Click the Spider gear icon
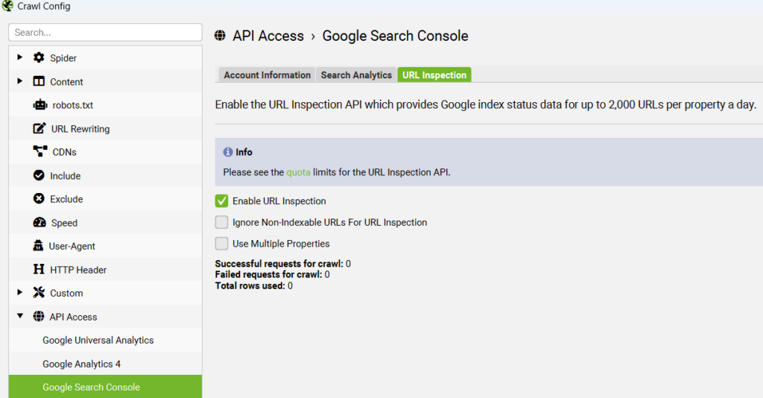The height and width of the screenshot is (398, 763). coord(39,57)
